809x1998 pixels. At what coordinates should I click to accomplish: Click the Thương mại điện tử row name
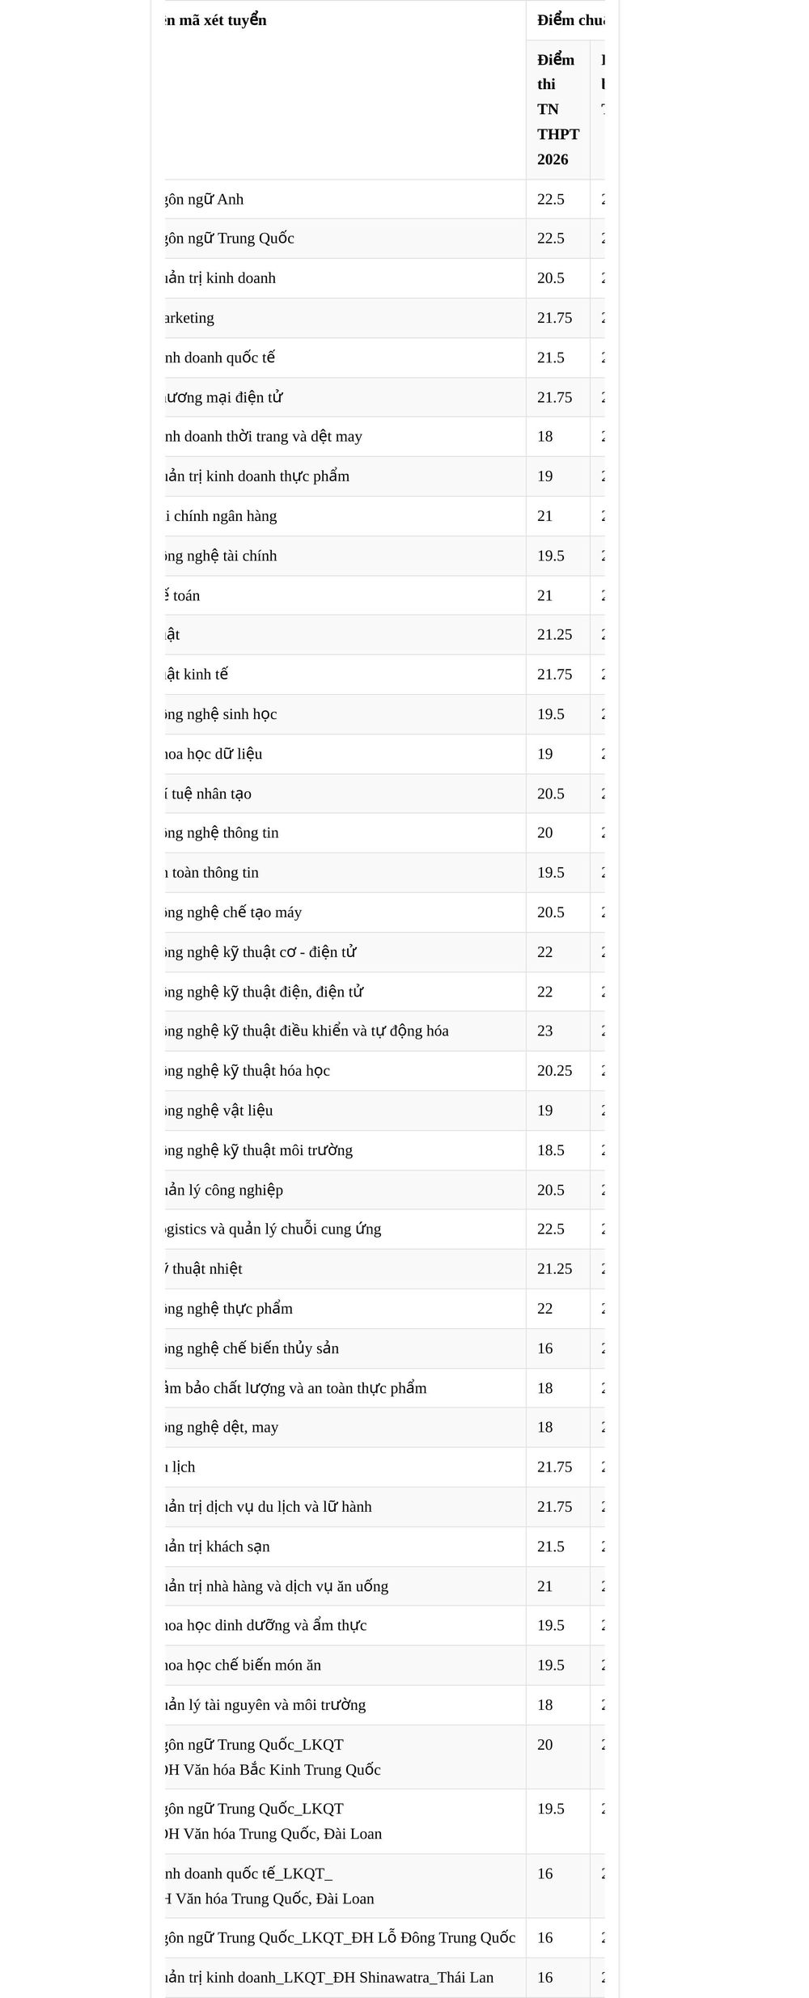pyautogui.click(x=223, y=397)
